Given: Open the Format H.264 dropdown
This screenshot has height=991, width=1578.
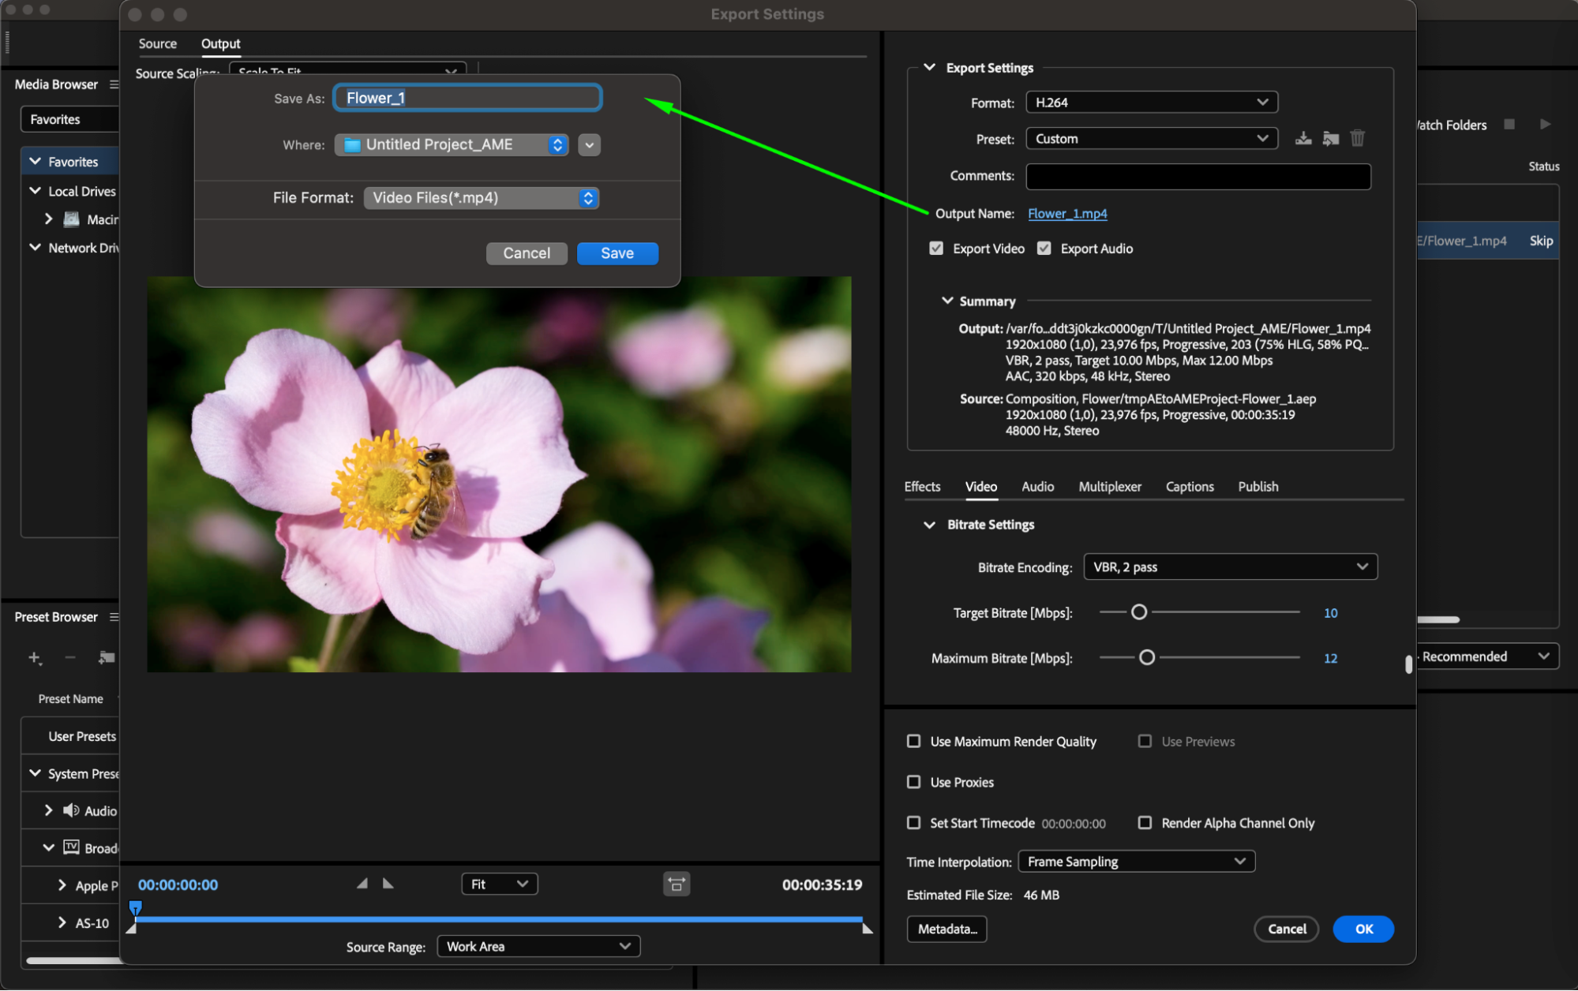Looking at the screenshot, I should tap(1151, 103).
